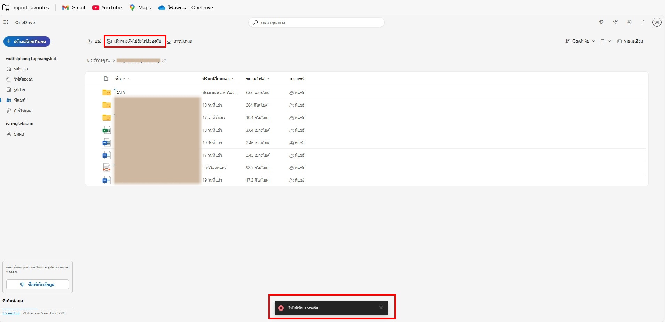Open the OneDrive bookmark in favorites bar
The height and width of the screenshot is (322, 665).
186,7
